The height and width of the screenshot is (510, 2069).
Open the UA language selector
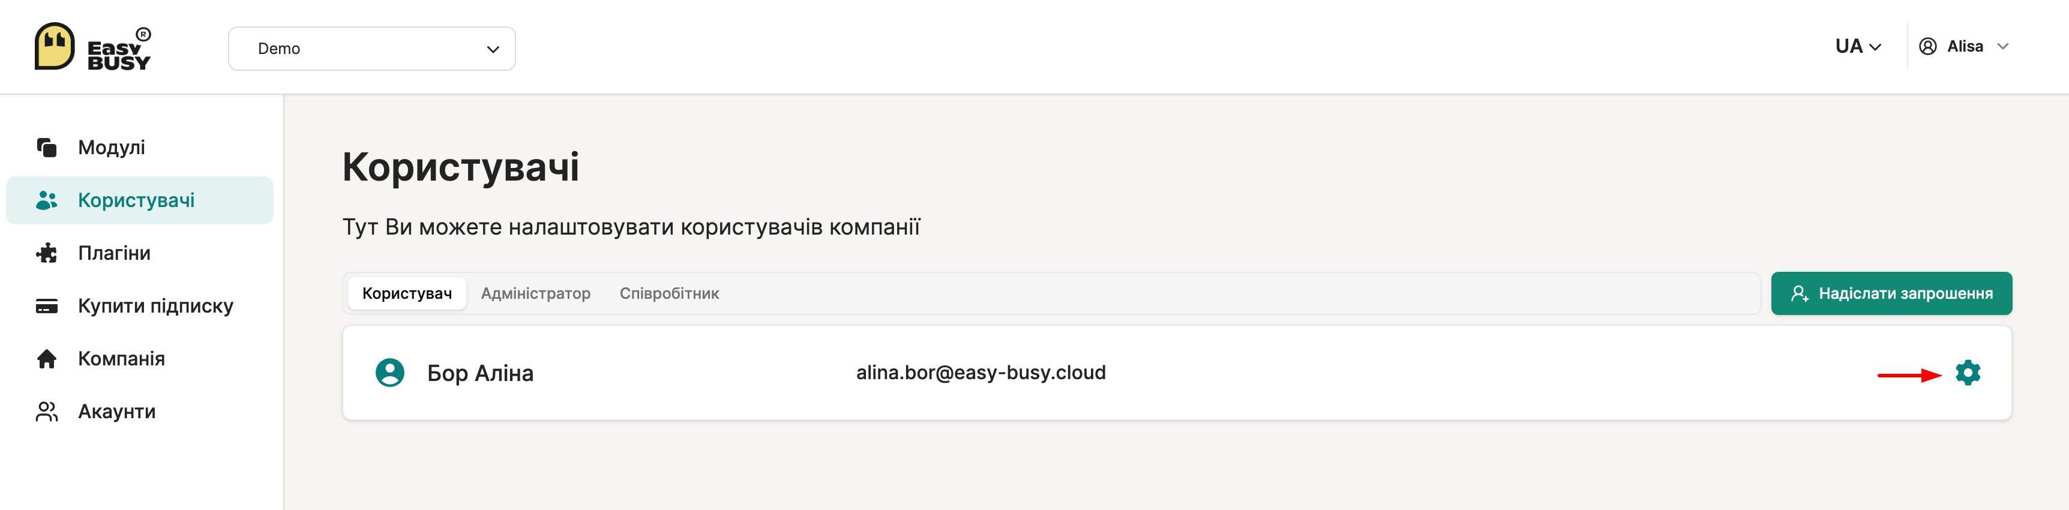pyautogui.click(x=1857, y=47)
